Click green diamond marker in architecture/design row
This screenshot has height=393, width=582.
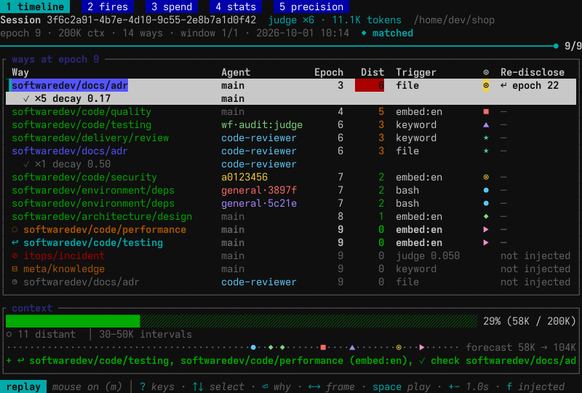(486, 216)
